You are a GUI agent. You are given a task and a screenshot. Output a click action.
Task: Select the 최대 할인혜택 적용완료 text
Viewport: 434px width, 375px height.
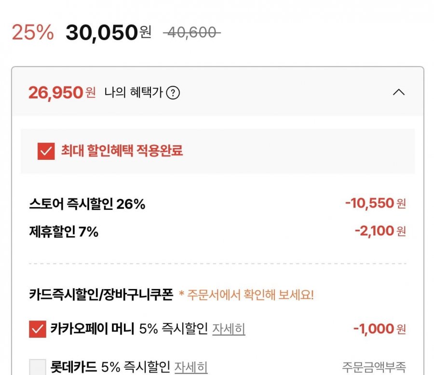point(122,151)
